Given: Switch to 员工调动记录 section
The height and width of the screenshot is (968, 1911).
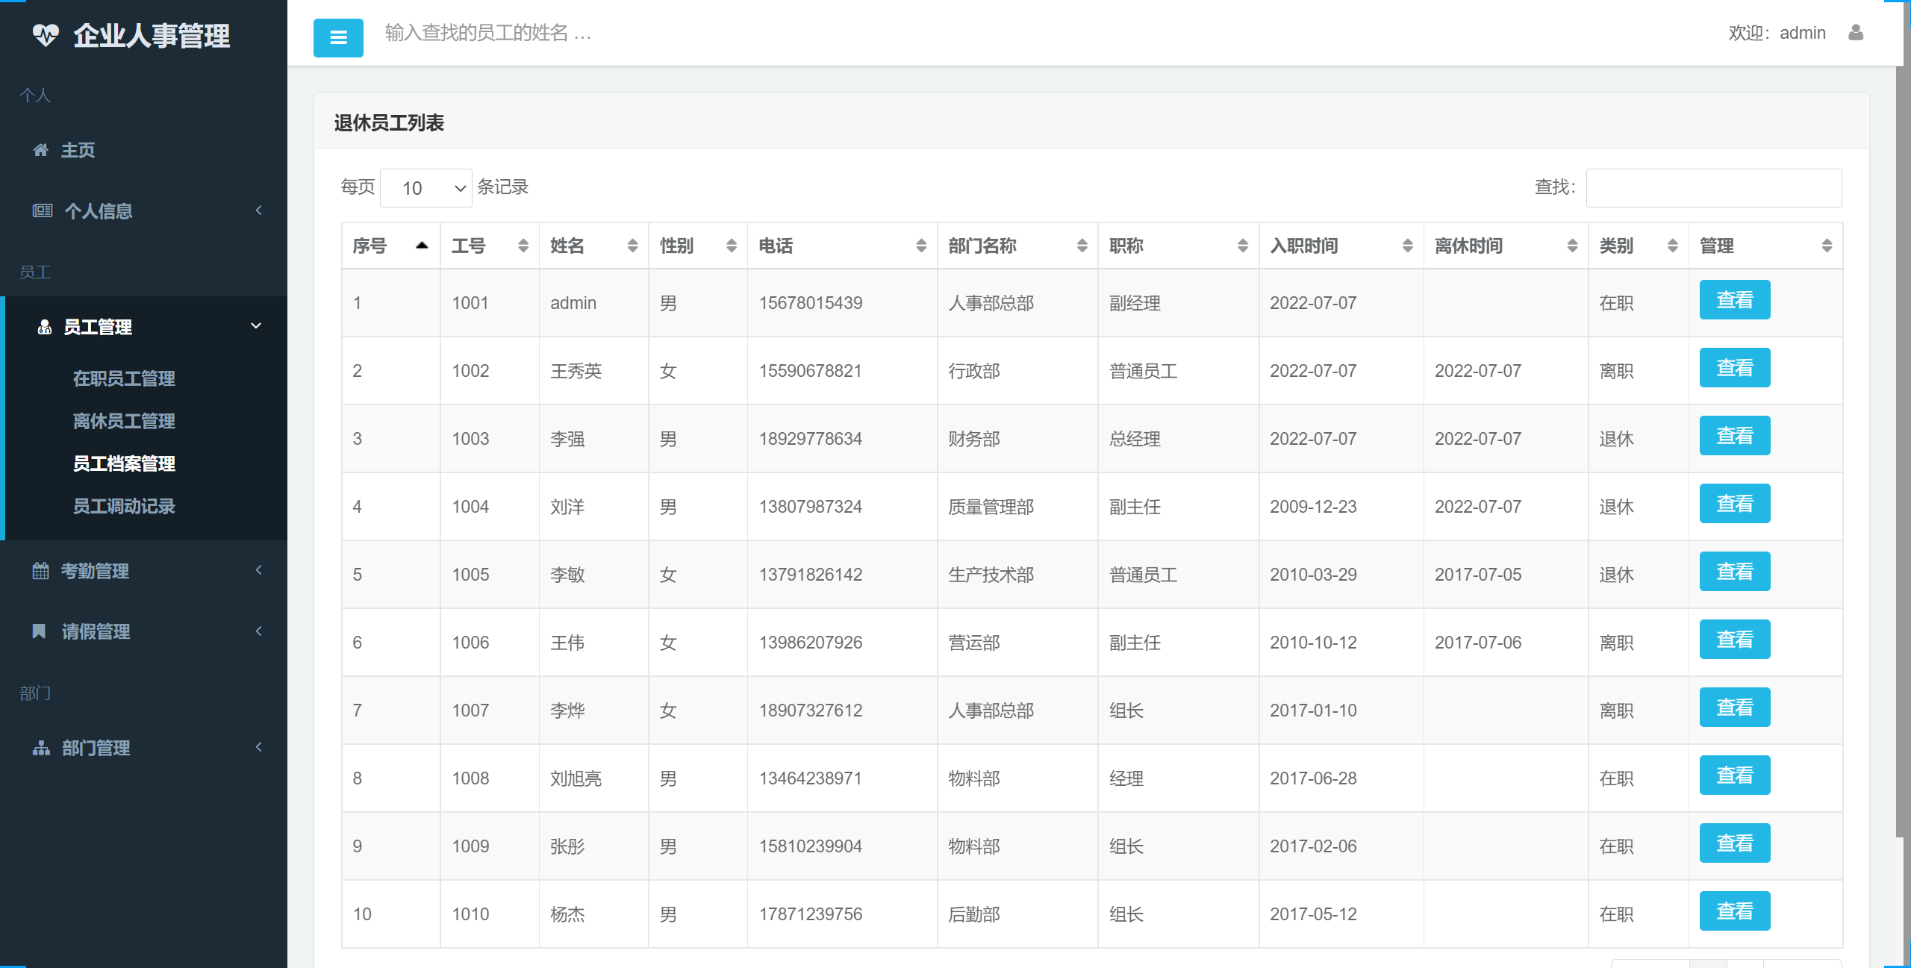Looking at the screenshot, I should (x=123, y=507).
